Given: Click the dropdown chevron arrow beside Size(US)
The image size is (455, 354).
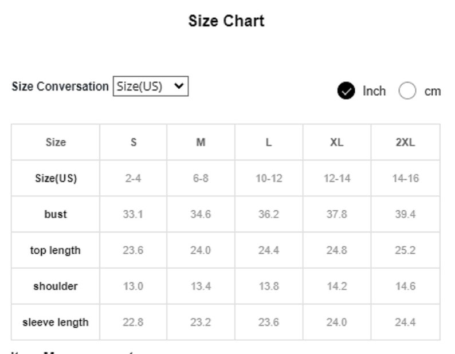Looking at the screenshot, I should (179, 86).
